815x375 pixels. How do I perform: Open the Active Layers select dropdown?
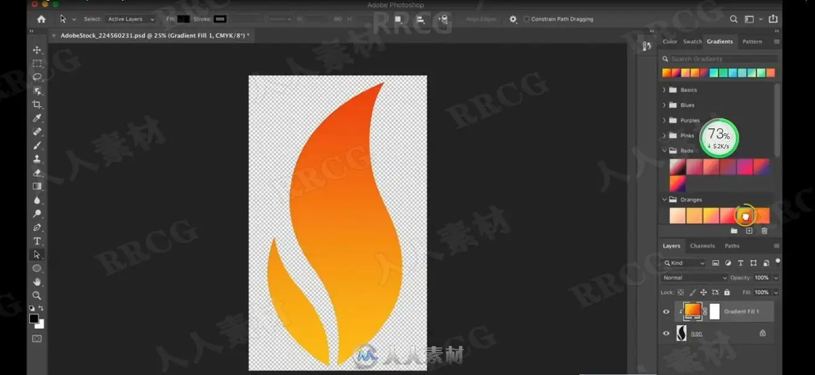[x=130, y=19]
